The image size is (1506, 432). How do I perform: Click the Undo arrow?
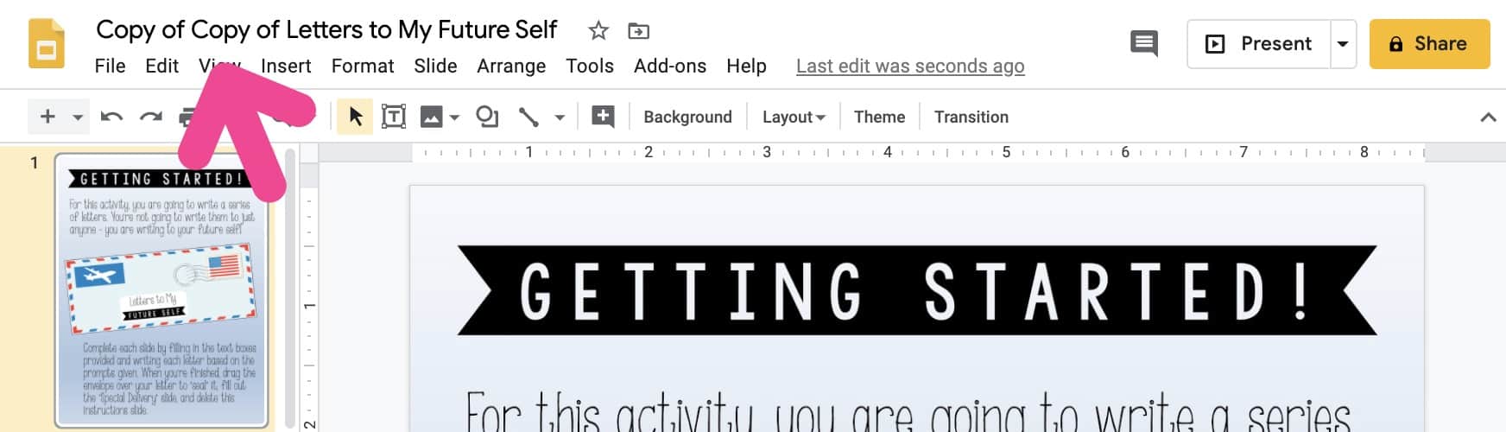(111, 117)
